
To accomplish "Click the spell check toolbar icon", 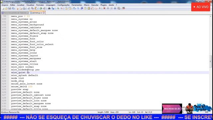I will [x=123, y=8].
